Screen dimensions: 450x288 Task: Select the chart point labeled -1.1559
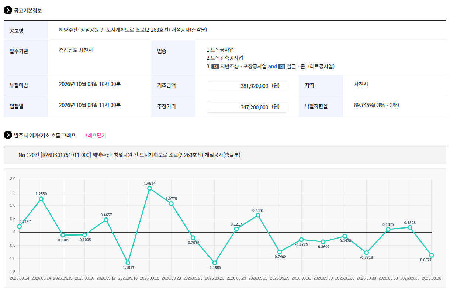215,263
